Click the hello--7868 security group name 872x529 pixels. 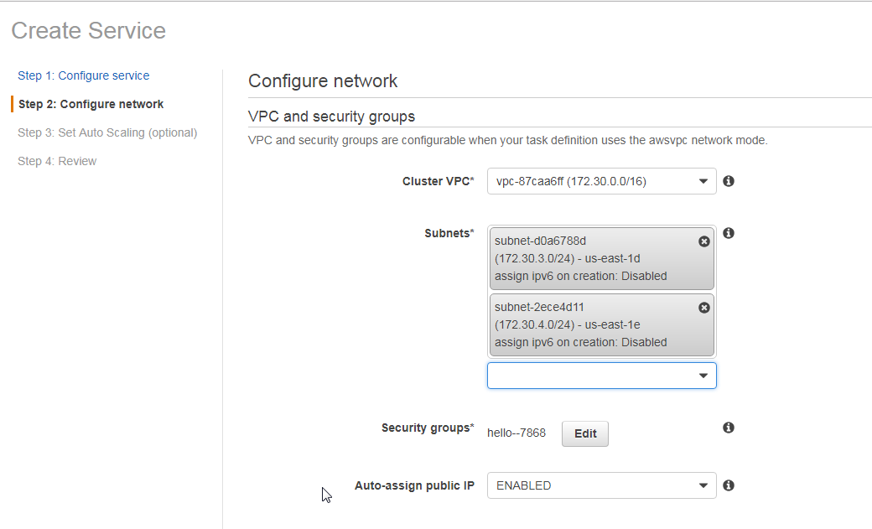[516, 433]
